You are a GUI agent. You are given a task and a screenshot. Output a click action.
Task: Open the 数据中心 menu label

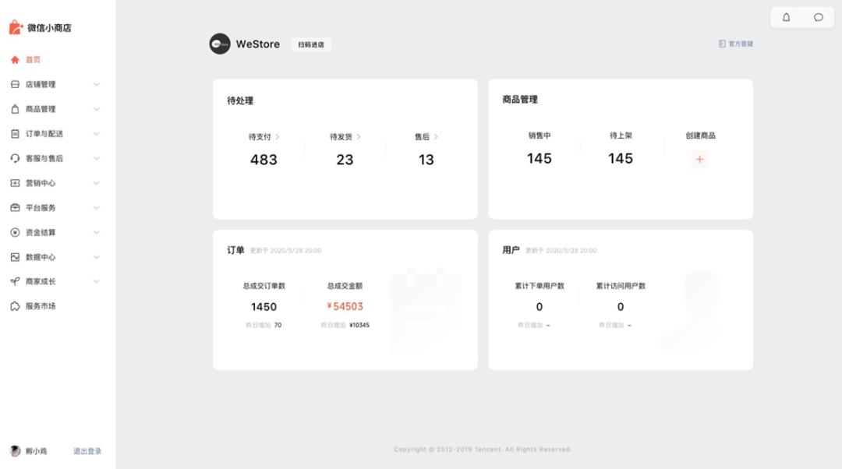(41, 257)
